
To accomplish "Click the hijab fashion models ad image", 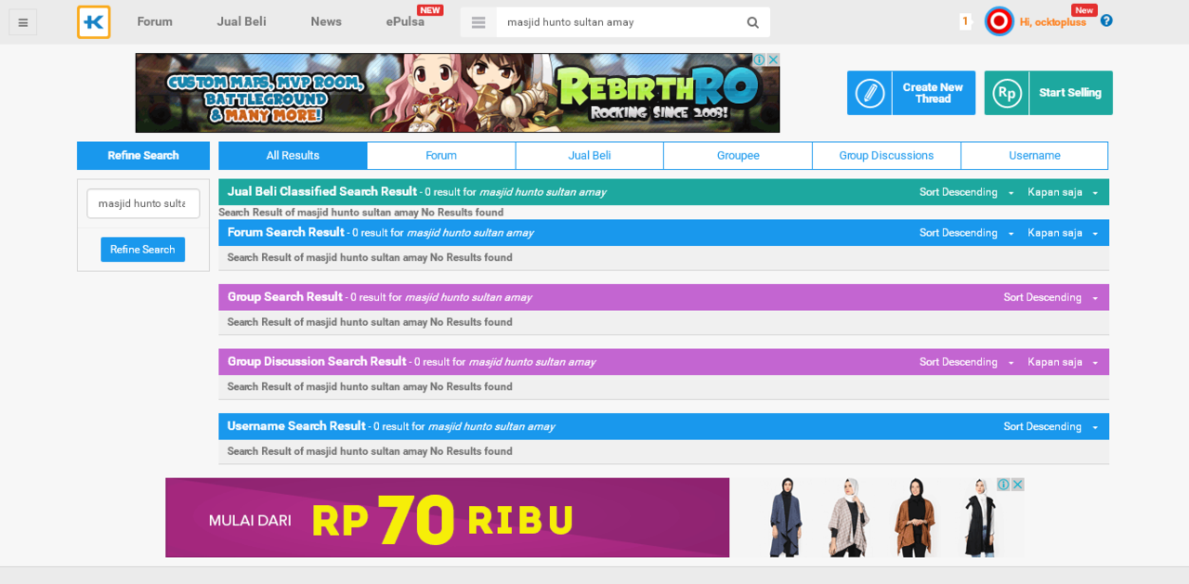I will point(877,517).
